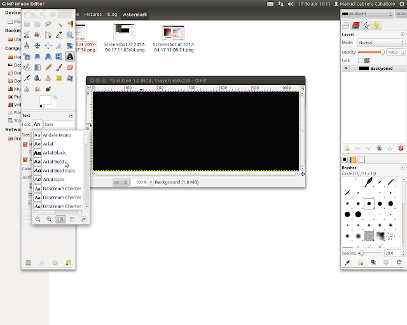Select the Bucket Fill tool
This screenshot has height=325, width=407.
pos(27,67)
